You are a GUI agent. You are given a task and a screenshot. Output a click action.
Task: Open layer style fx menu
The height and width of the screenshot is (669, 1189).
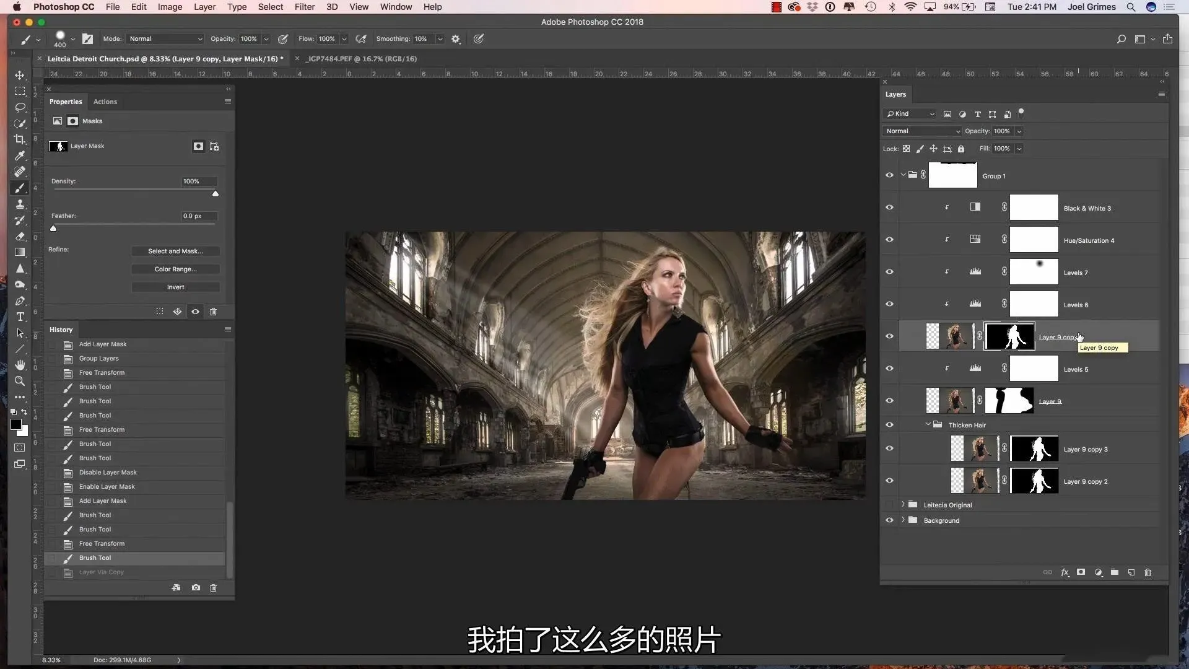click(1065, 572)
